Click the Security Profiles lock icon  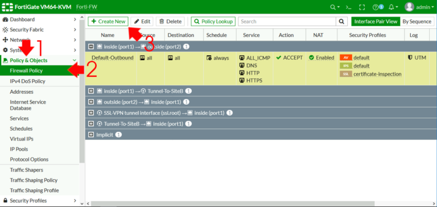pos(5,201)
